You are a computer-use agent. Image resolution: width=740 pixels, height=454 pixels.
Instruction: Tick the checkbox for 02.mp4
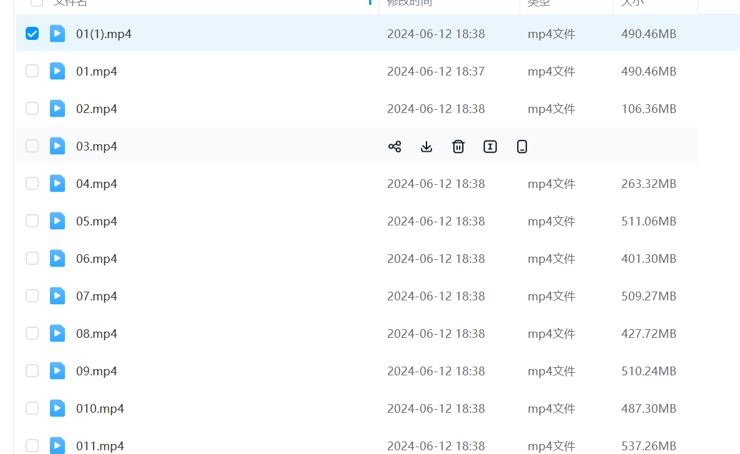(x=32, y=109)
